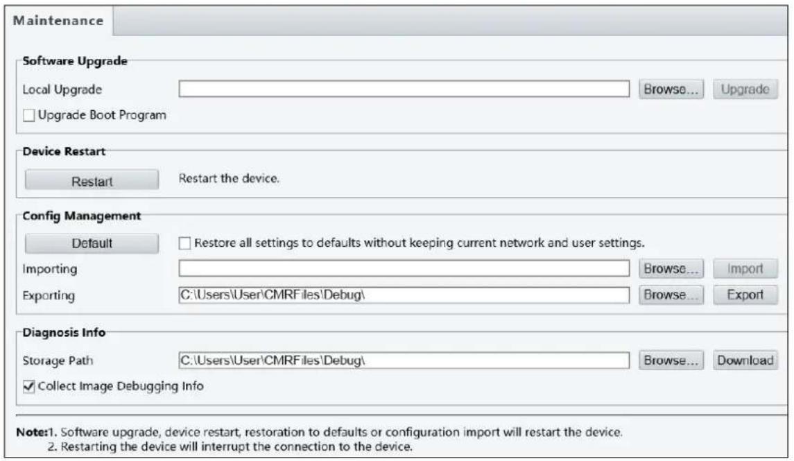The width and height of the screenshot is (794, 461).
Task: Click the Import button
Action: point(745,269)
